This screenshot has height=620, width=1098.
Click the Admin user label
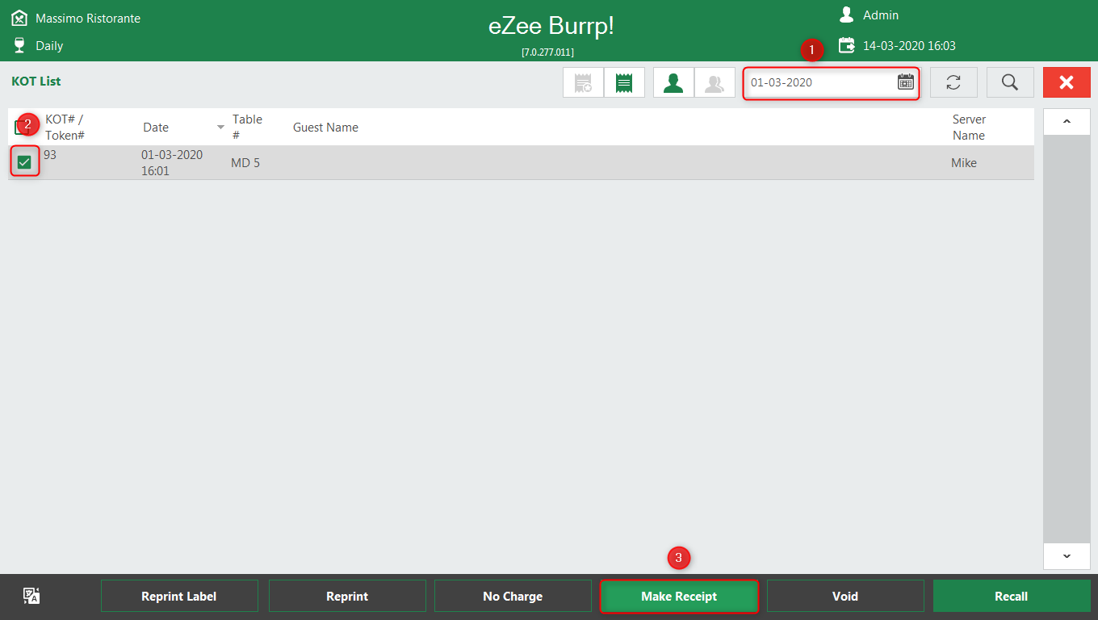coord(881,15)
